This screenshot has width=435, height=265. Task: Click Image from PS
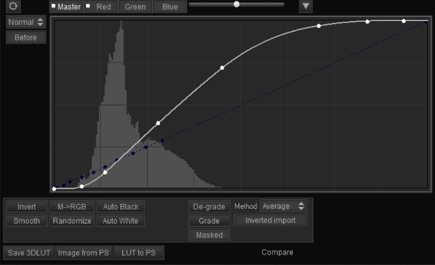84,253
